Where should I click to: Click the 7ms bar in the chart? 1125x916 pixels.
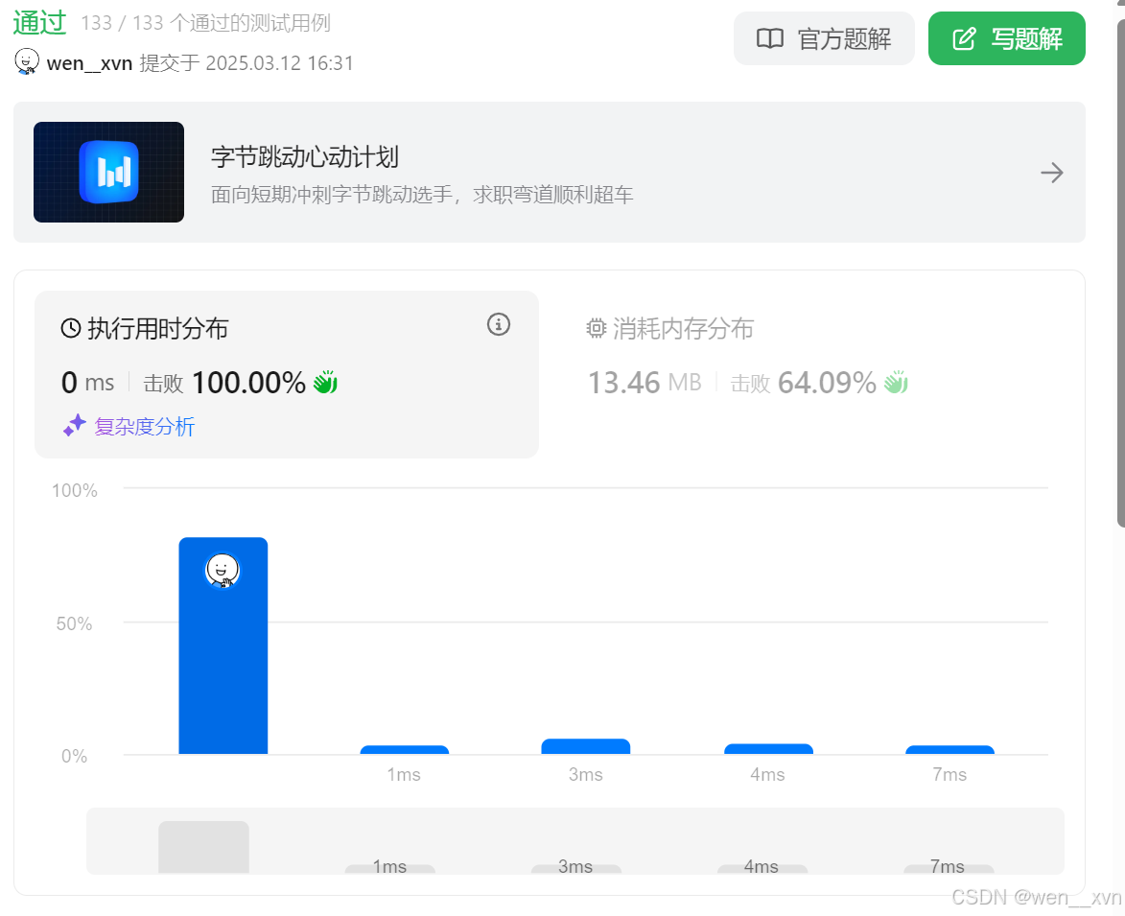click(x=949, y=750)
